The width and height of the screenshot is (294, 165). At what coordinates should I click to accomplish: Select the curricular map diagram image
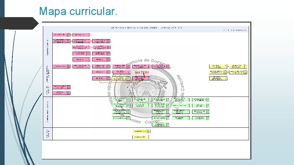[146, 90]
